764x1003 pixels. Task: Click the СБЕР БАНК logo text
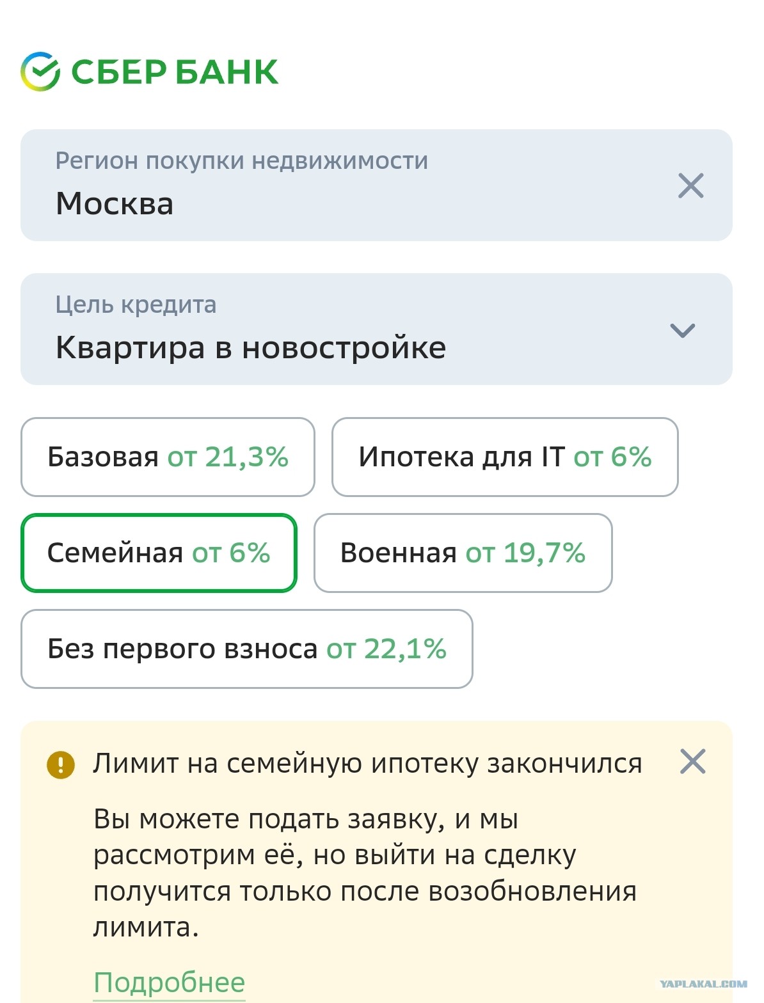(x=175, y=72)
